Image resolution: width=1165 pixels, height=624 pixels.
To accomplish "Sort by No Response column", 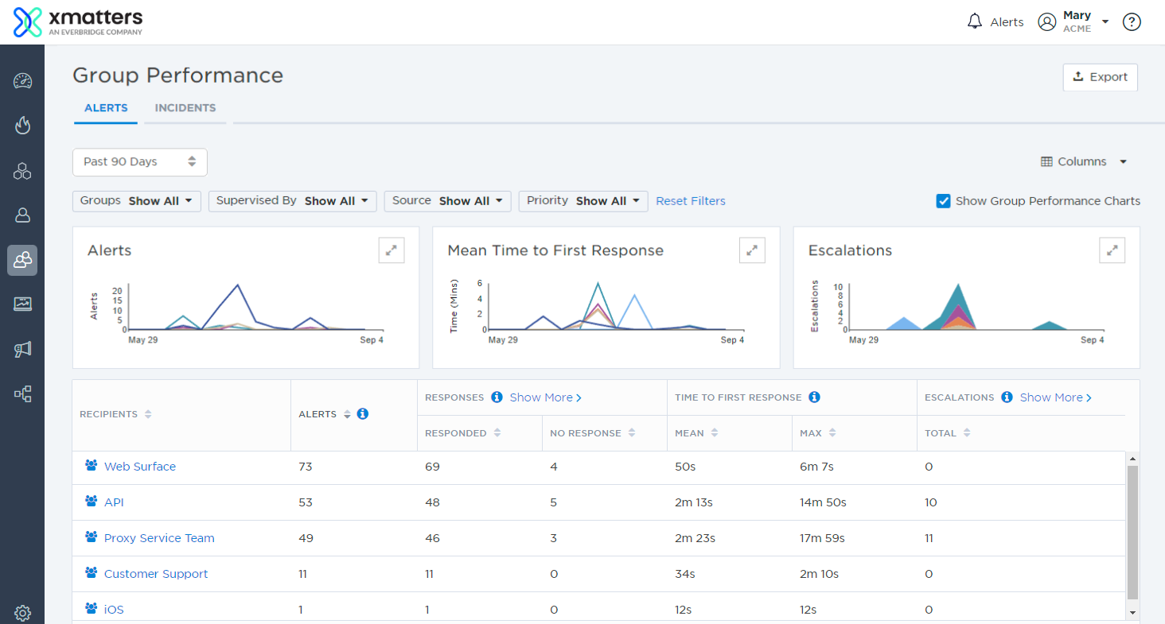I will (x=632, y=433).
